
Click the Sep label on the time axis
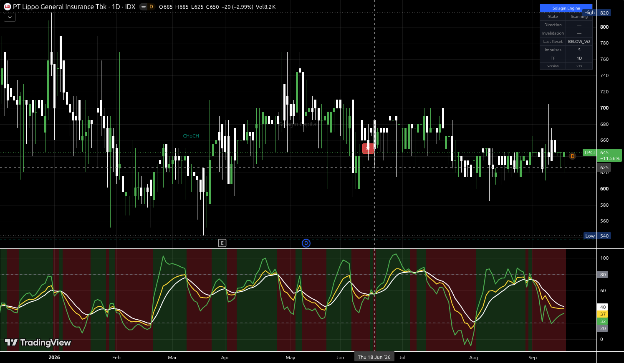[x=533, y=358]
